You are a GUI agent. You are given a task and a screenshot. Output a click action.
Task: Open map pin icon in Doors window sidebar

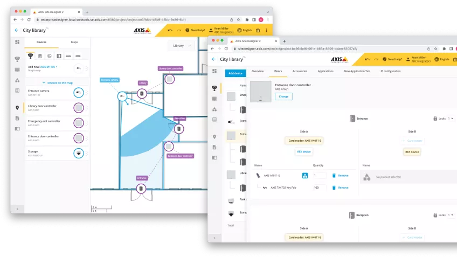(x=214, y=137)
